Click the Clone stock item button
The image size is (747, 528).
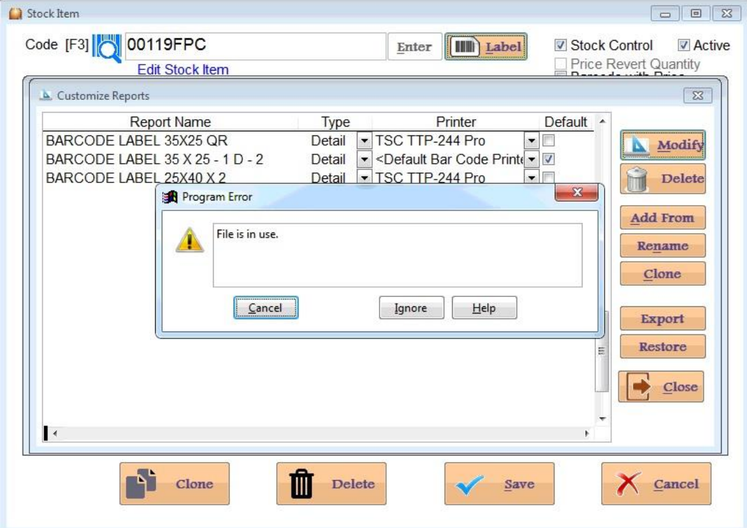pos(174,484)
